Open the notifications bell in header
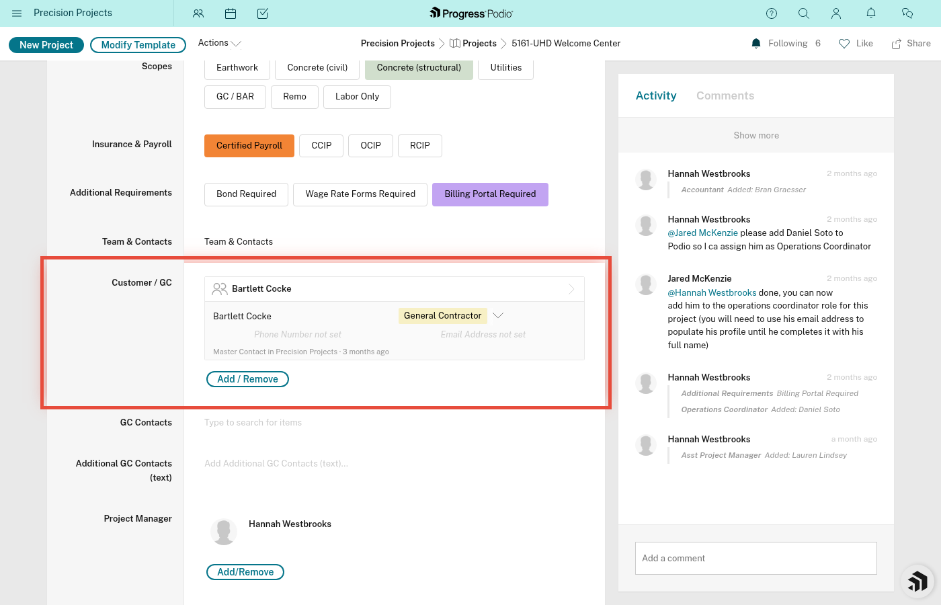This screenshot has height=605, width=941. pyautogui.click(x=871, y=13)
